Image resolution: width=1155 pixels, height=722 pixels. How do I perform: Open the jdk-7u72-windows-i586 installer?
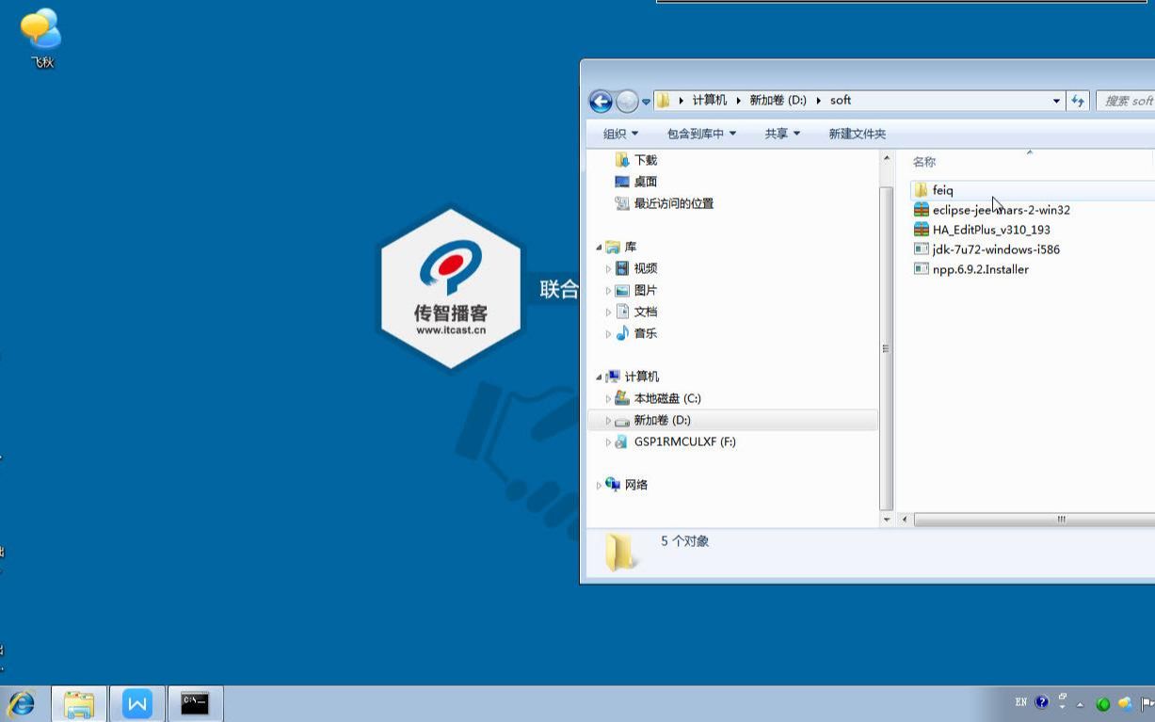tap(995, 249)
